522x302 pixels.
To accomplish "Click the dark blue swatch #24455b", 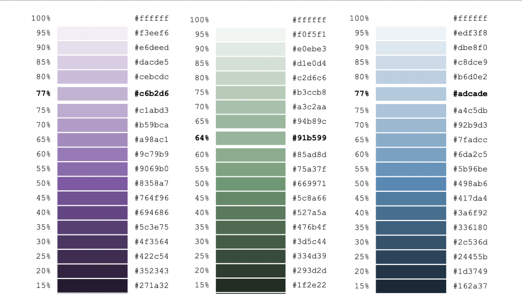I will [x=411, y=257].
